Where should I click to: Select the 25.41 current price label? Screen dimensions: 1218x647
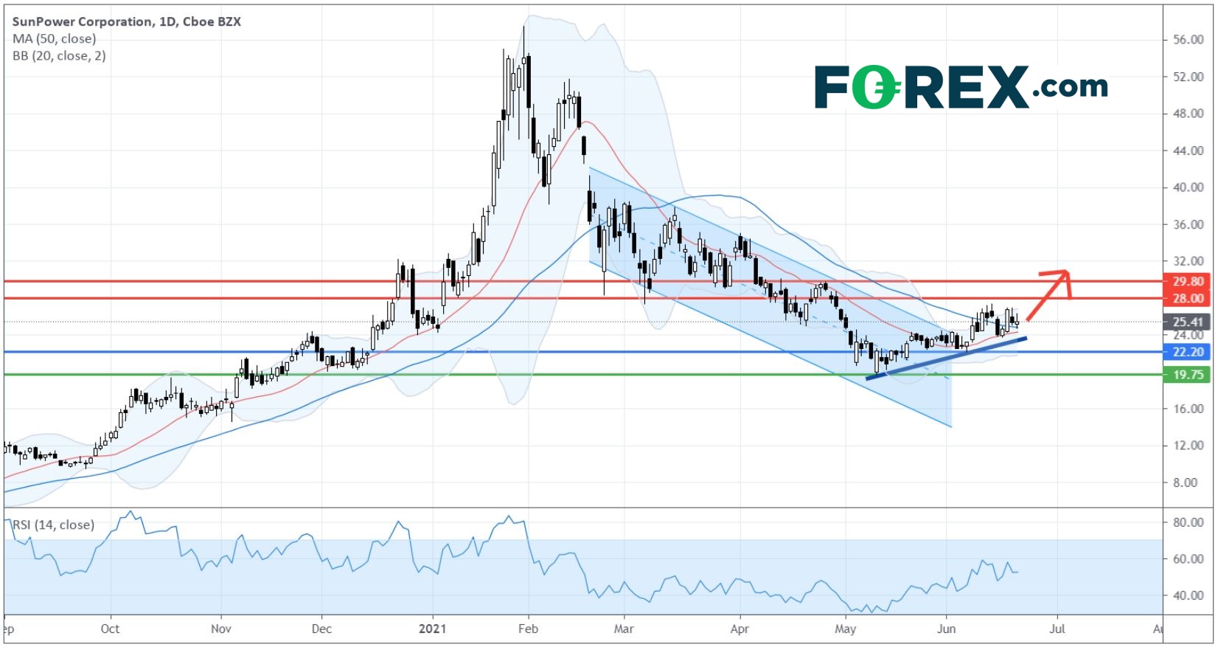[x=1188, y=322]
